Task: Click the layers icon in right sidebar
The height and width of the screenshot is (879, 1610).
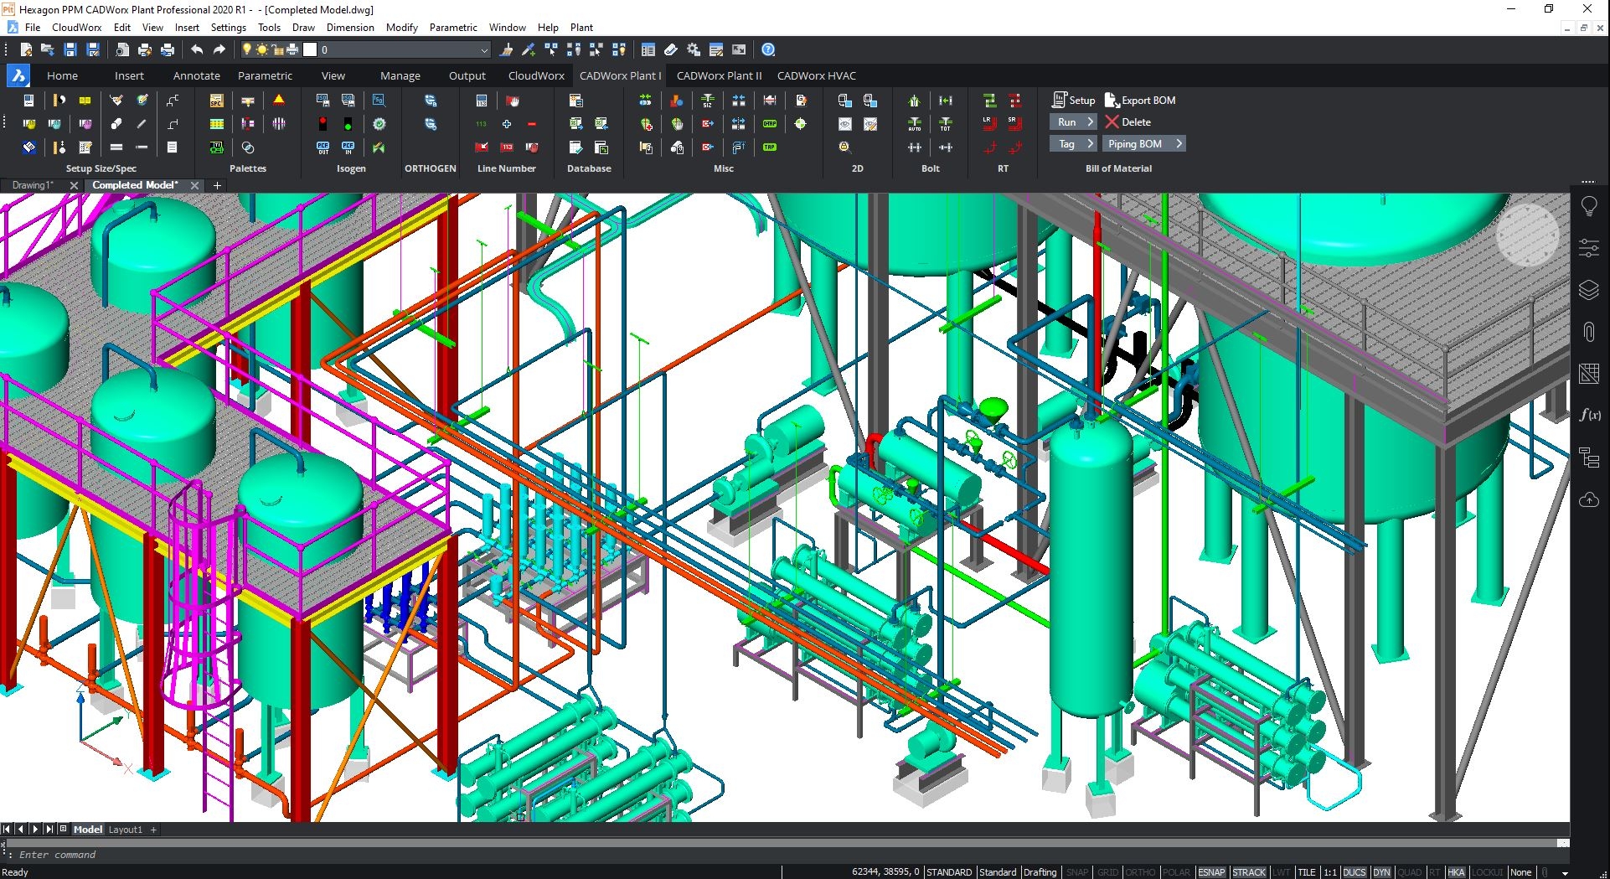Action: click(1588, 290)
